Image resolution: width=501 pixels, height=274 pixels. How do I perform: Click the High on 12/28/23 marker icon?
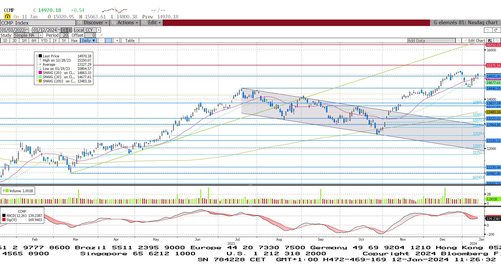40,60
